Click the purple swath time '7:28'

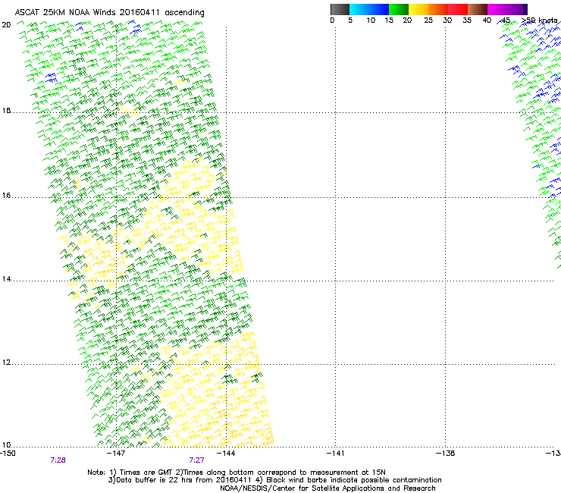pyautogui.click(x=58, y=460)
